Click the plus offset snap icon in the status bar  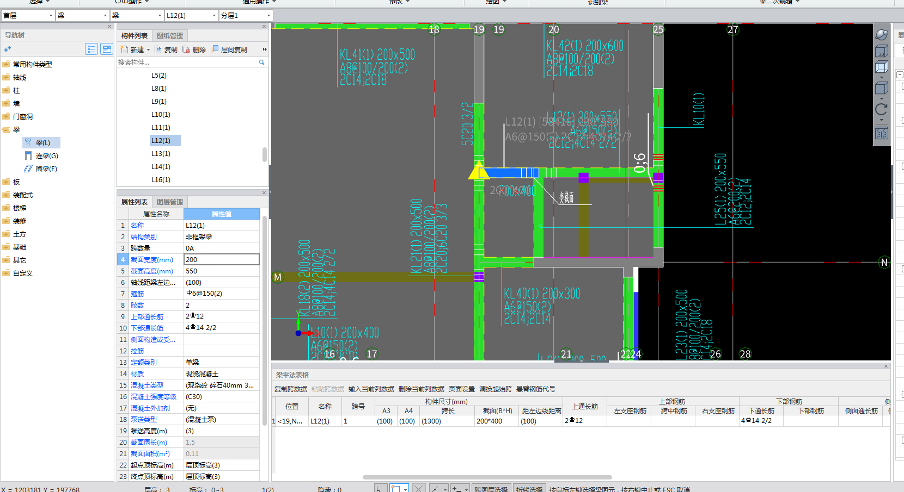tap(457, 489)
